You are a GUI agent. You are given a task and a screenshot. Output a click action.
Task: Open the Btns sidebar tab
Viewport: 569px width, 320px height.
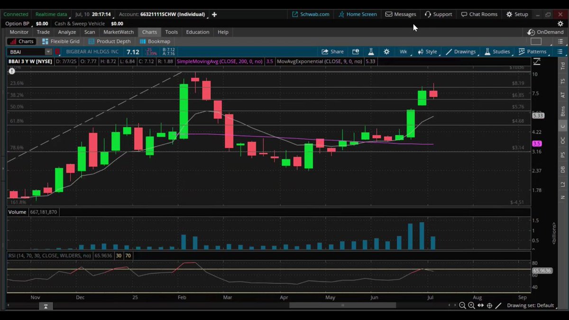[x=563, y=111]
